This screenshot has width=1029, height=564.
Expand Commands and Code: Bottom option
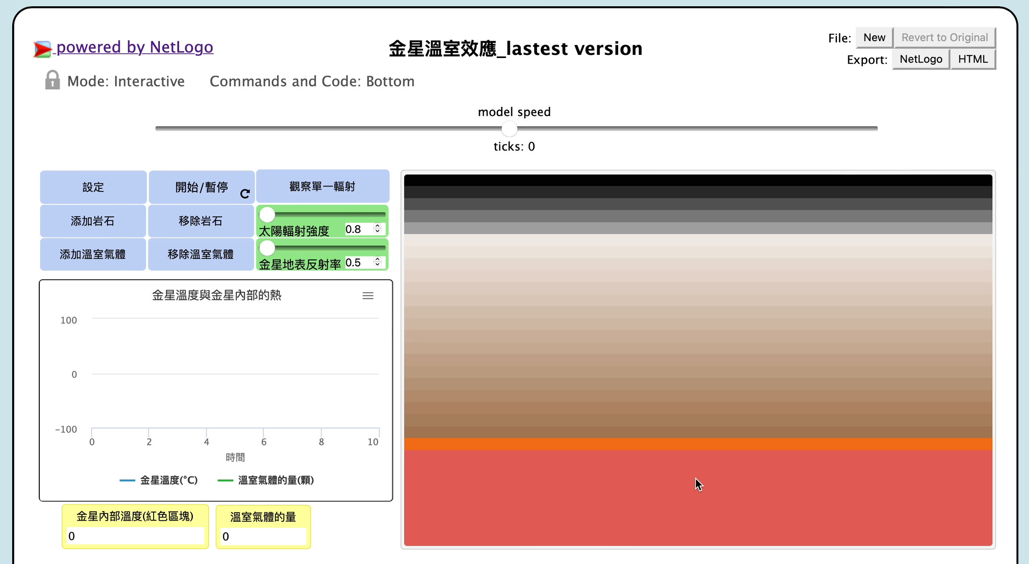[x=312, y=81]
